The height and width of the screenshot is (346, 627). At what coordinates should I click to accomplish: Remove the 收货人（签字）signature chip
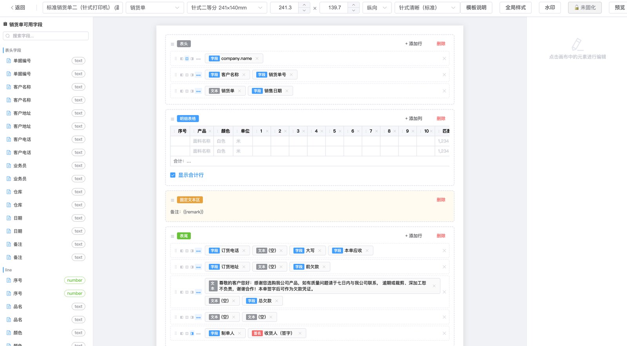pyautogui.click(x=300, y=333)
